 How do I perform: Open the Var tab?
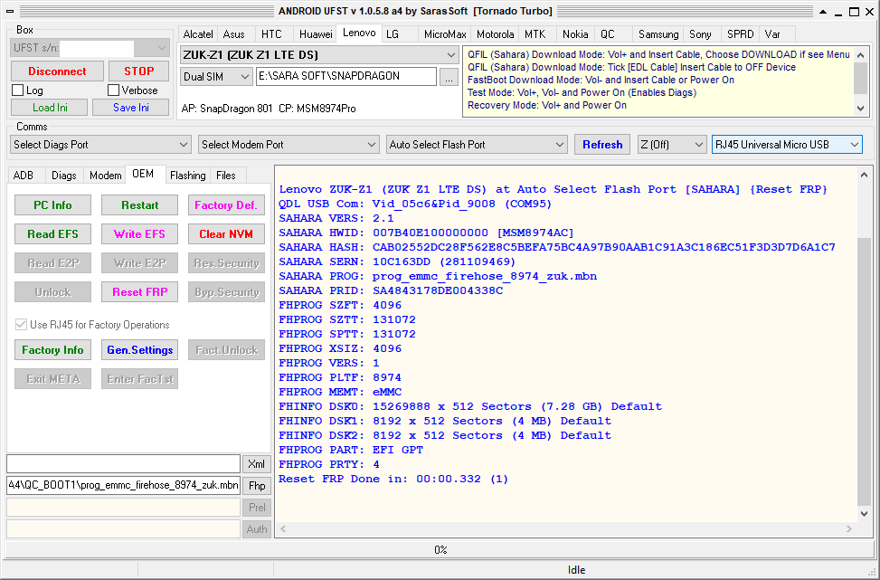click(772, 34)
